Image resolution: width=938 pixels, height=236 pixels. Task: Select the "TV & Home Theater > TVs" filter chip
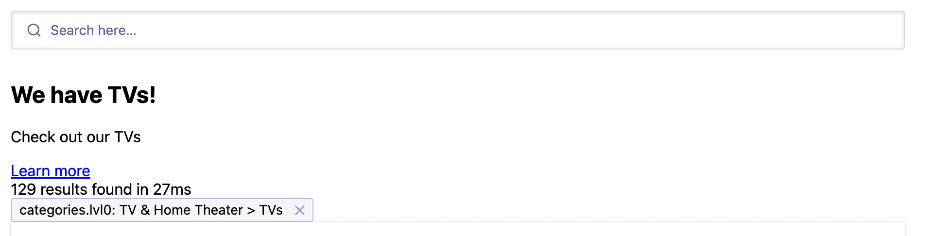click(201, 210)
